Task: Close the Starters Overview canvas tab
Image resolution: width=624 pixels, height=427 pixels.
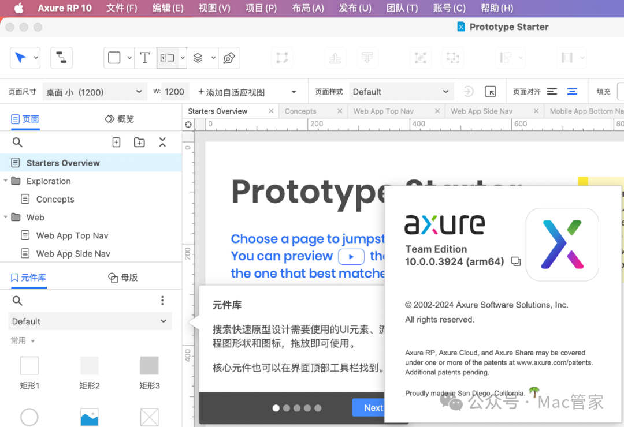Action: (x=271, y=111)
